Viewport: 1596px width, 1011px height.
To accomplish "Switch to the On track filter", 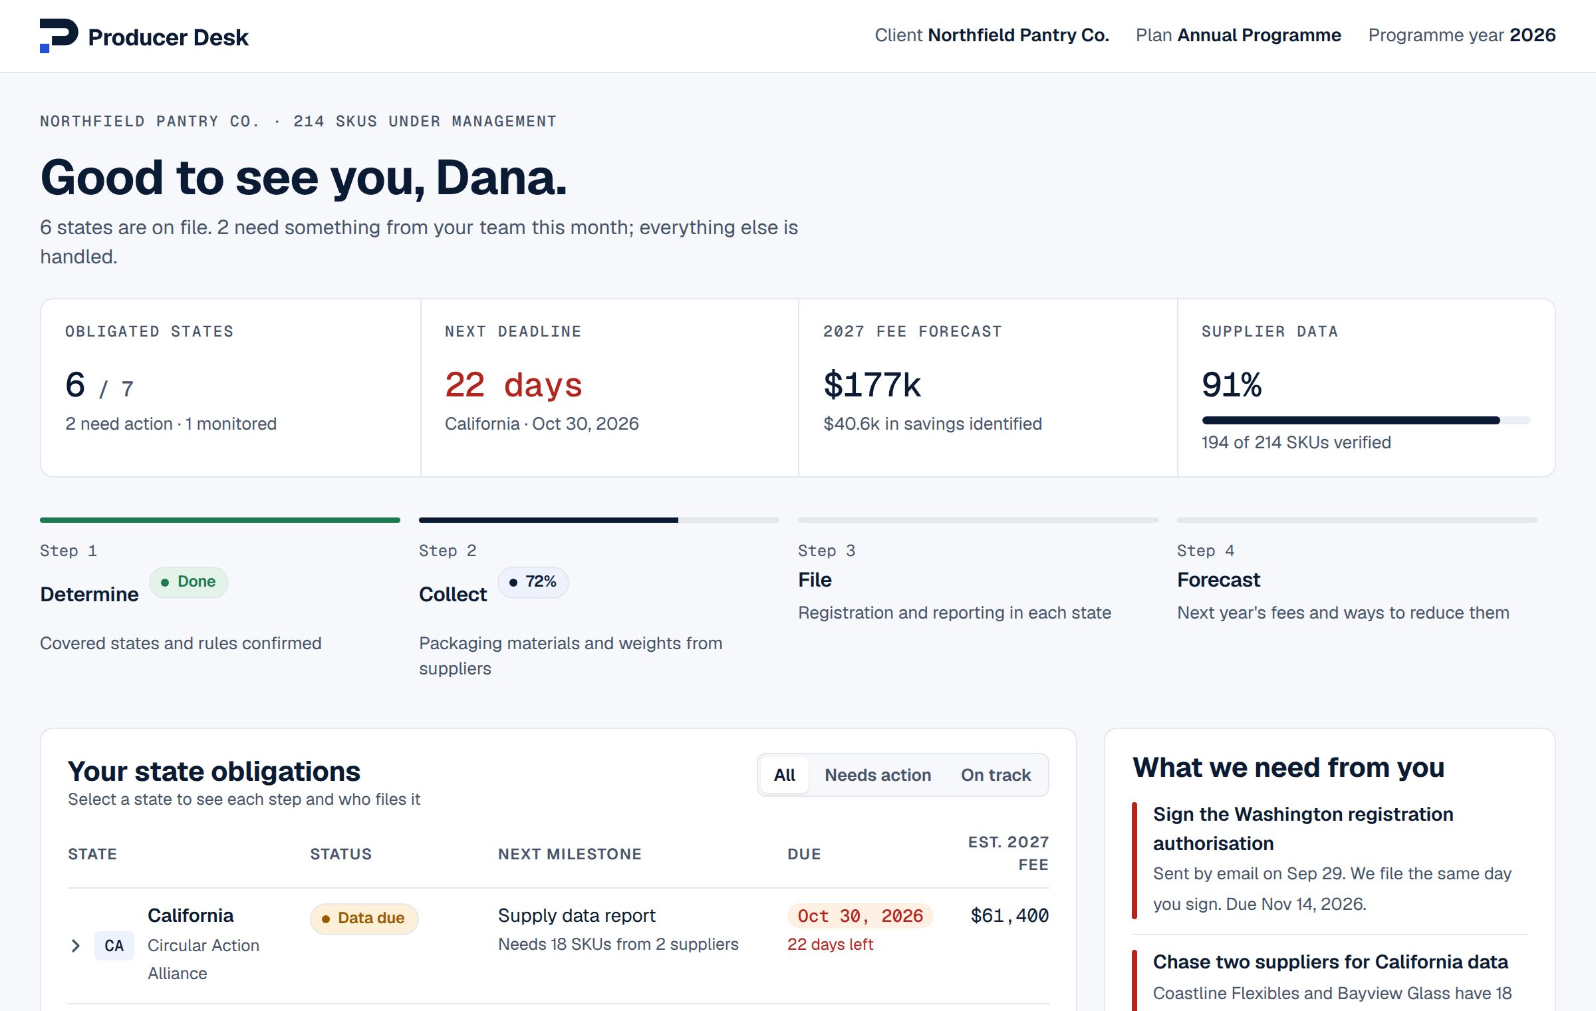I will pyautogui.click(x=996, y=775).
